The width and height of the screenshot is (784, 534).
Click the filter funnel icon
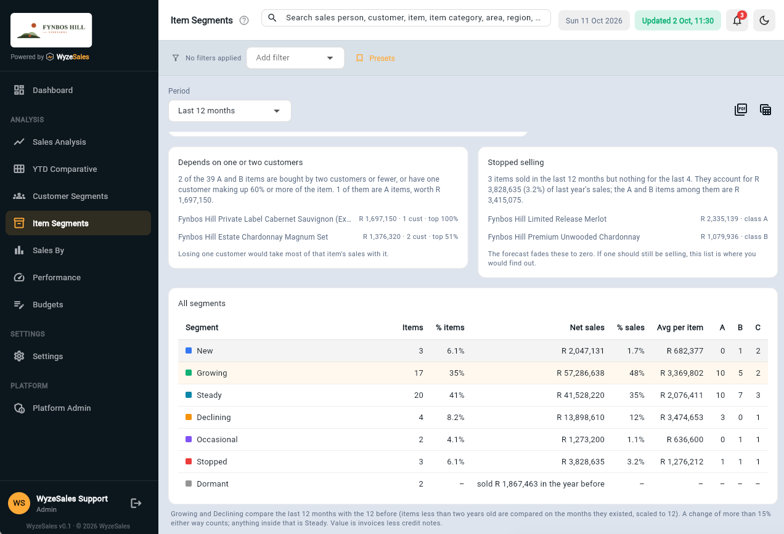pyautogui.click(x=176, y=58)
